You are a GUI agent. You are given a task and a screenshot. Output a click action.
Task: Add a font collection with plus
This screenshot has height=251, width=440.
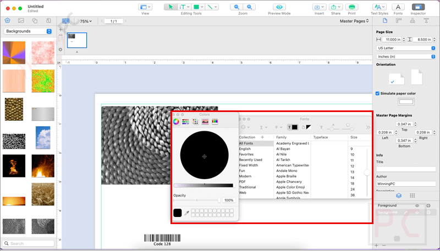pos(262,137)
